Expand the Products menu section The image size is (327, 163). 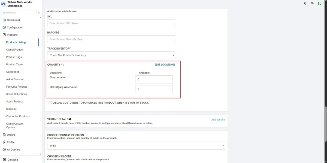click(x=10, y=35)
